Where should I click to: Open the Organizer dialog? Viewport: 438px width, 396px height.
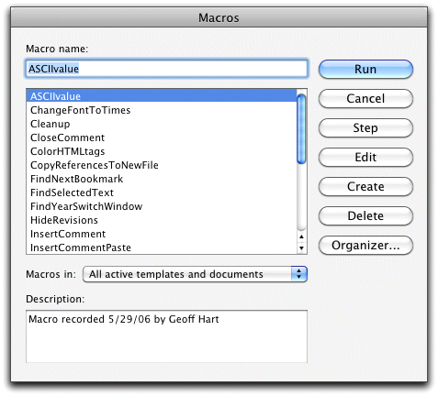[365, 246]
